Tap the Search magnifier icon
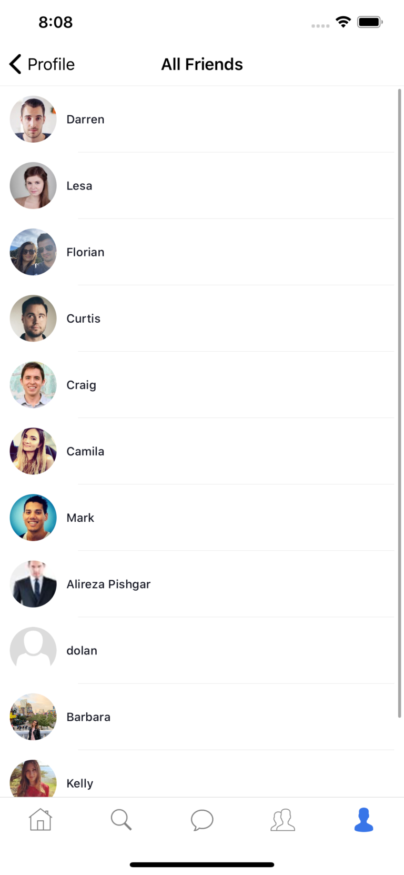Viewport: 404px width, 875px height. 121,820
